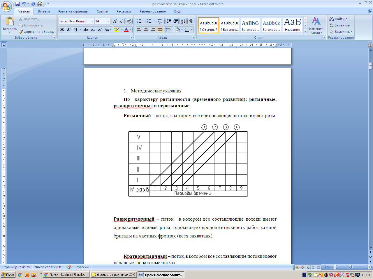This screenshot has width=373, height=279.
Task: Click the Копировать button
Action: 31,25
